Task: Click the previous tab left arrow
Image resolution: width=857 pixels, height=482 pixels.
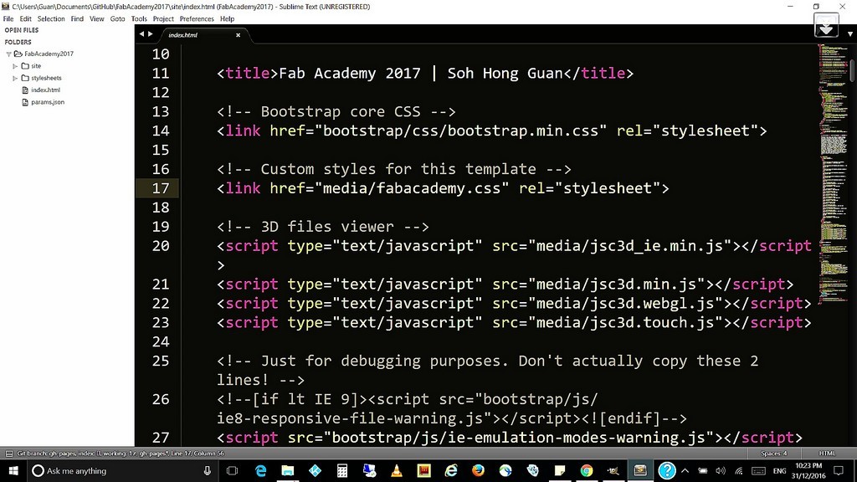Action: click(x=141, y=34)
